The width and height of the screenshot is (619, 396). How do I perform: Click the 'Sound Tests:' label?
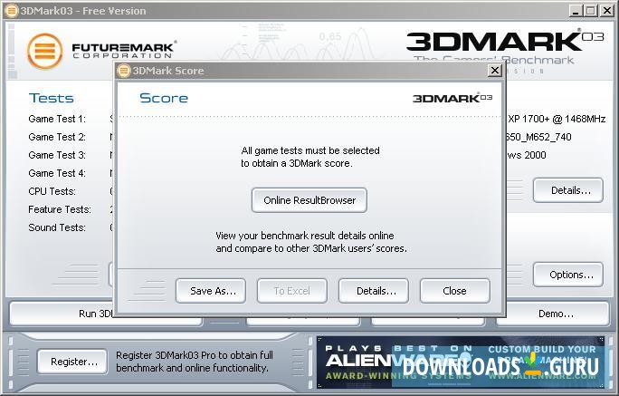57,227
